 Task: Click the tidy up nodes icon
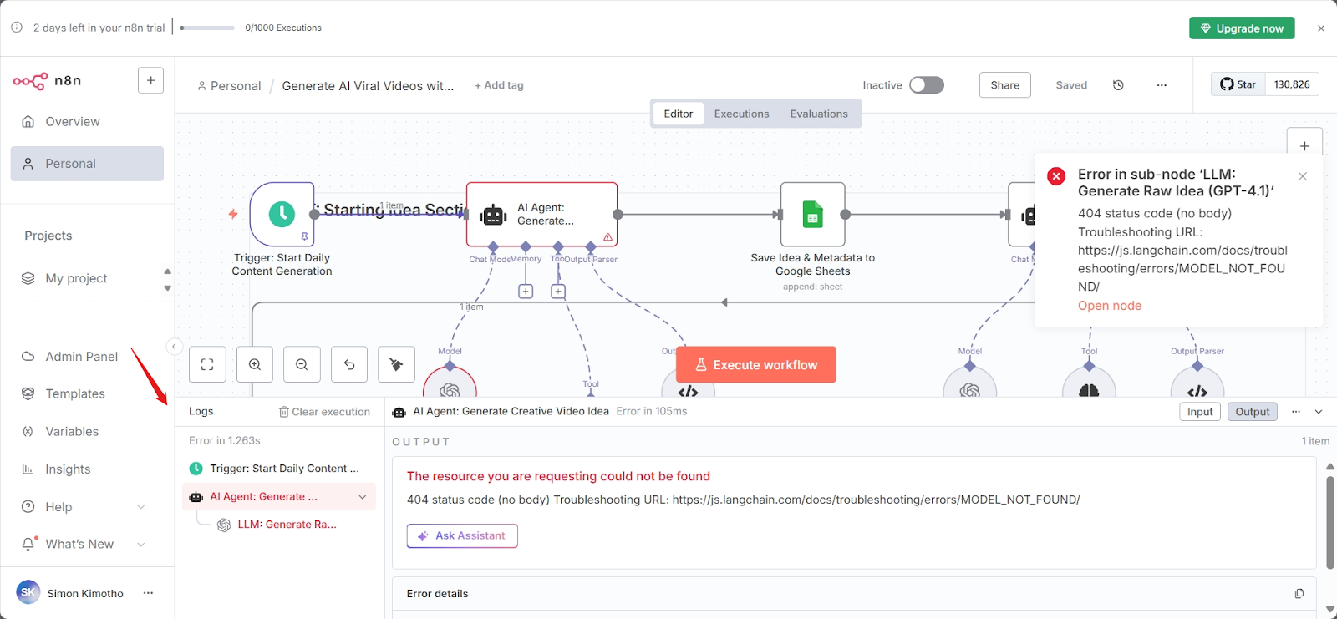[396, 364]
